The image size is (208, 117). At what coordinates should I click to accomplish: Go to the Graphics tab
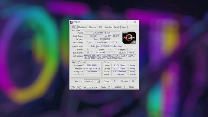coord(109,27)
